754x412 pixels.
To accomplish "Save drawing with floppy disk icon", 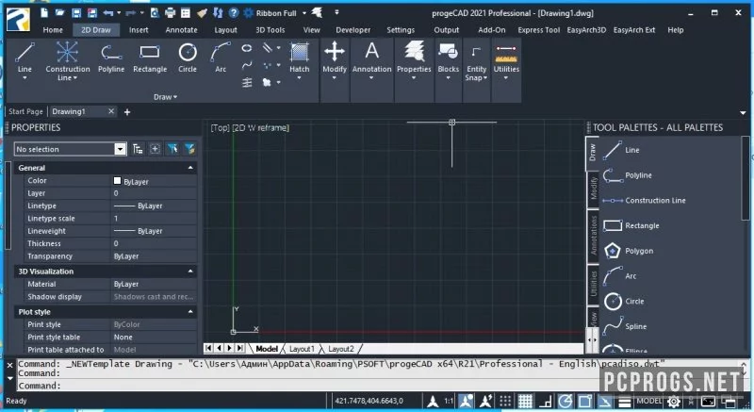I will pos(76,13).
